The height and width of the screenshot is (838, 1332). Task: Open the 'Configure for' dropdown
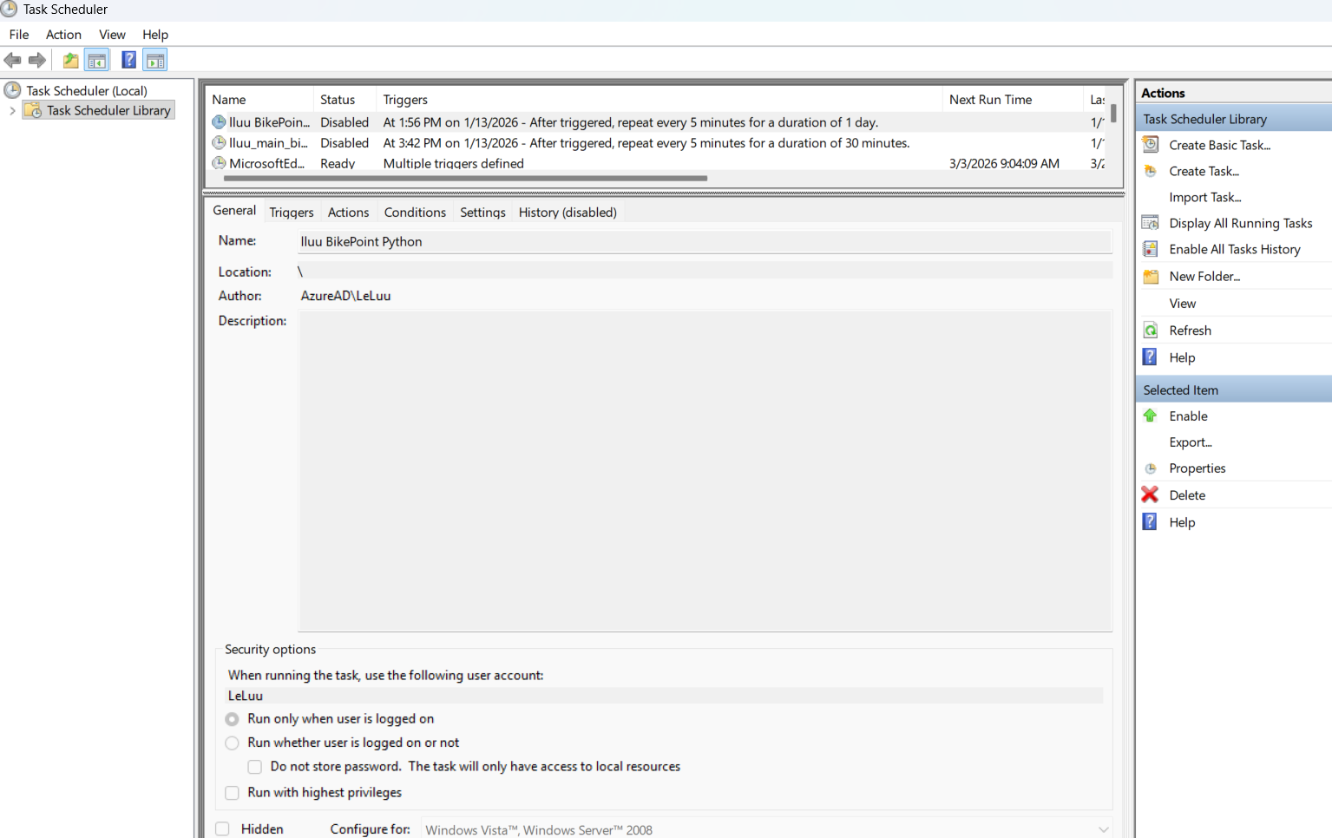tap(767, 829)
